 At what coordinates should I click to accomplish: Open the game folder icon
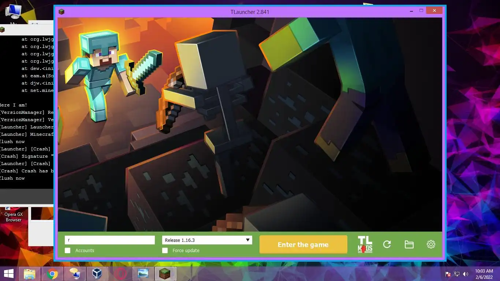tap(409, 244)
